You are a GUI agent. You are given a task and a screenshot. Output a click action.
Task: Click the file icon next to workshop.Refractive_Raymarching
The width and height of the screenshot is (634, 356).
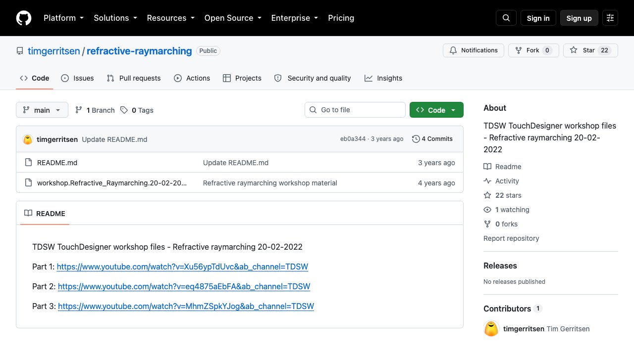click(28, 183)
